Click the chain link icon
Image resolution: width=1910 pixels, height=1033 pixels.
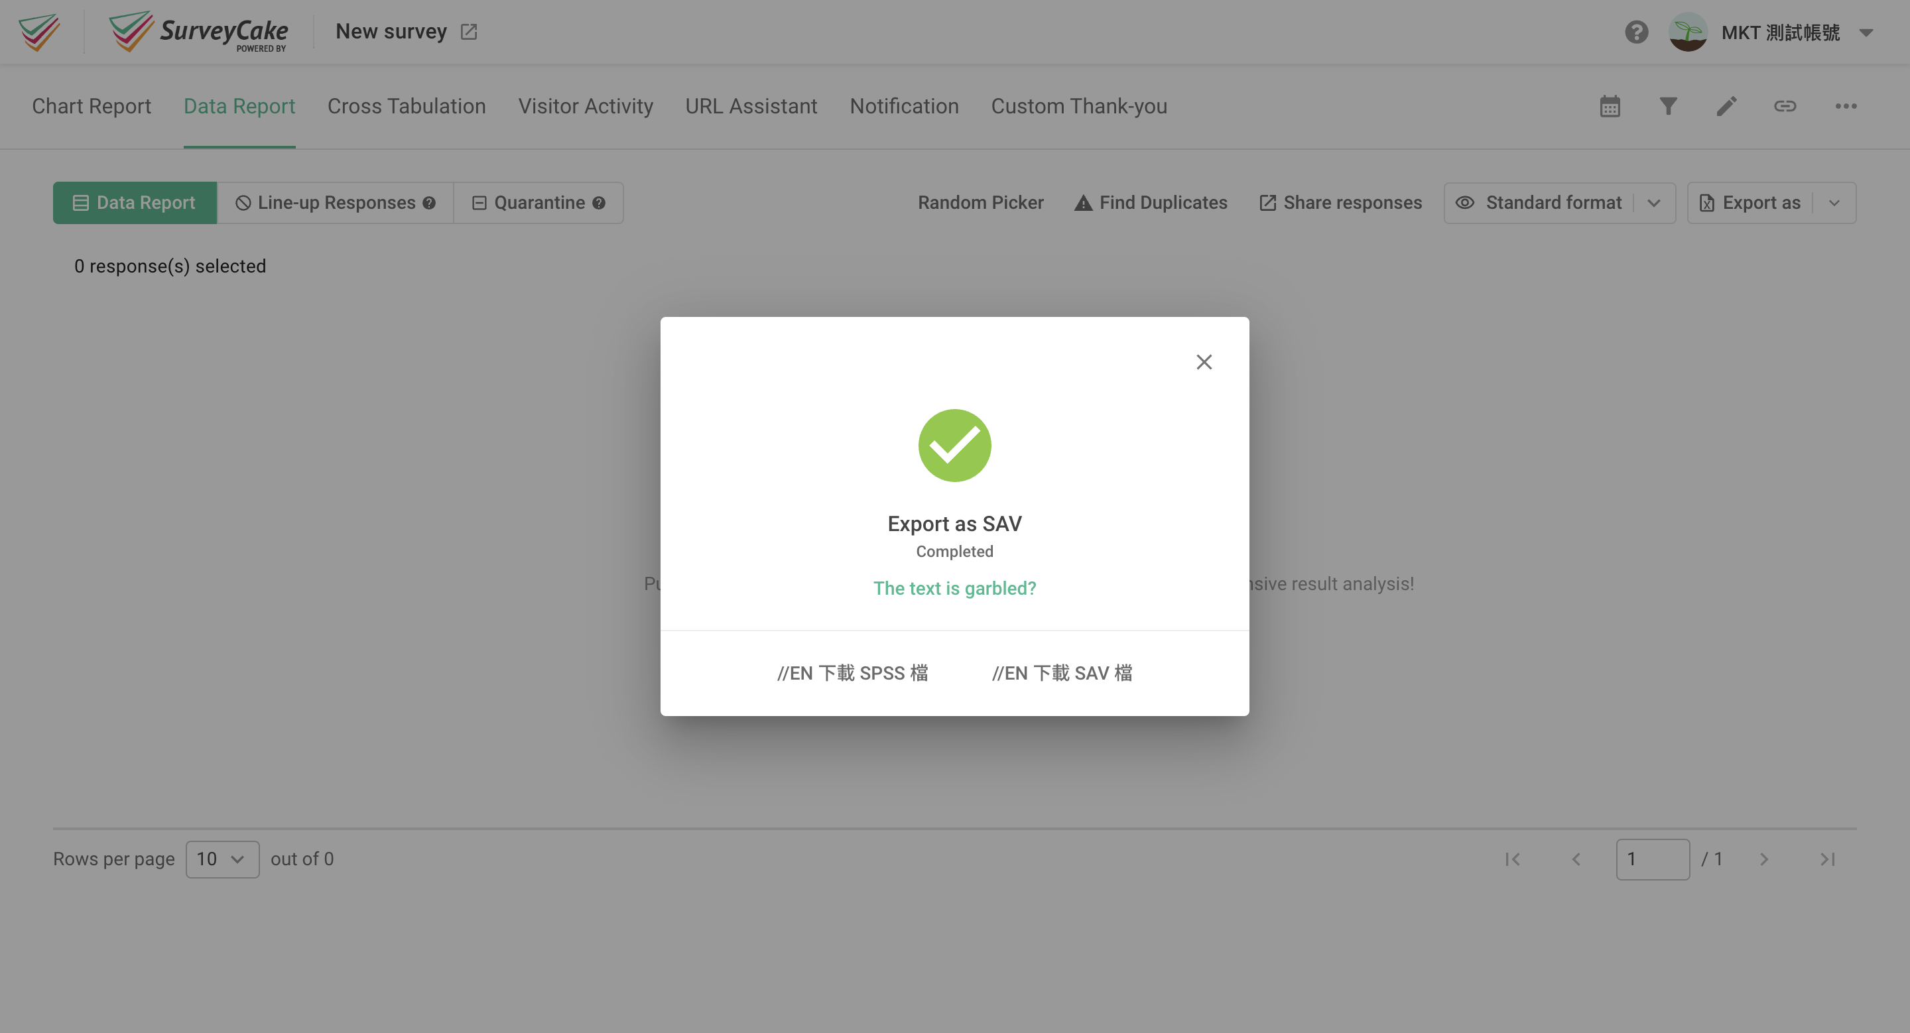point(1785,106)
